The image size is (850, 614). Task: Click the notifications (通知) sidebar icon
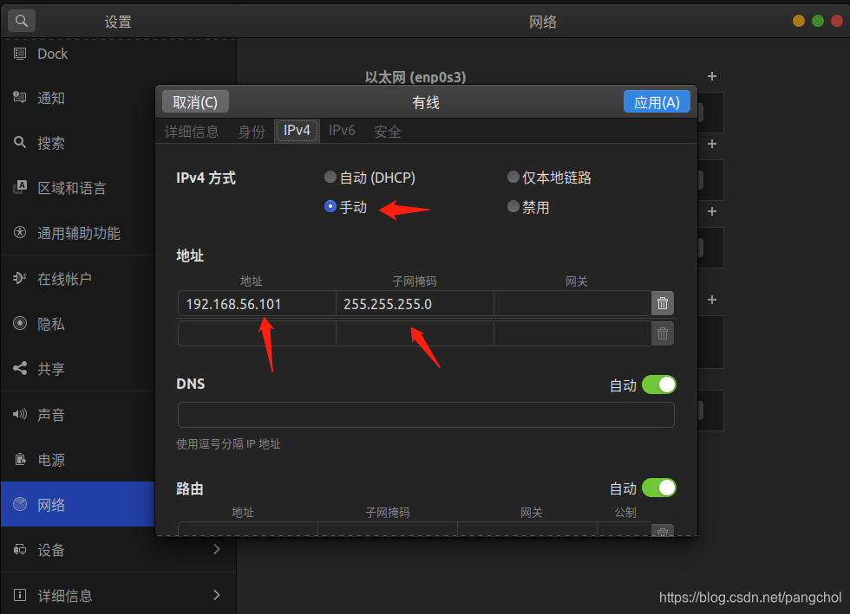tap(20, 98)
